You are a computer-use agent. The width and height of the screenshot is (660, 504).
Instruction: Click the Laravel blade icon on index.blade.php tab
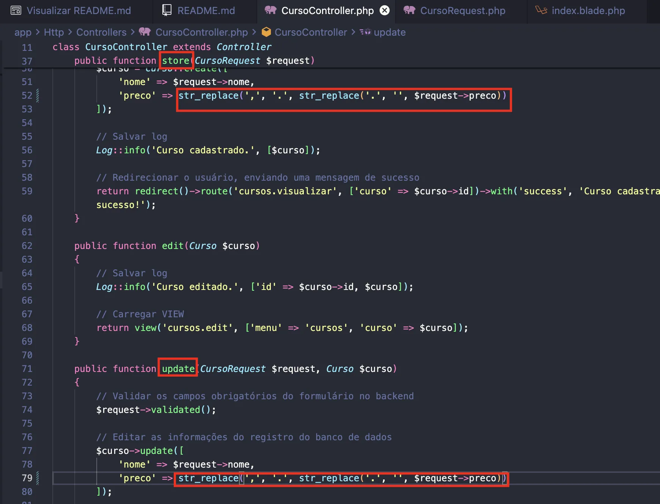click(541, 10)
